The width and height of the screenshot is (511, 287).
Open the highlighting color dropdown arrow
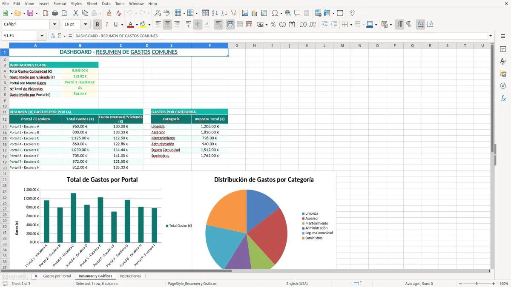coord(149,25)
